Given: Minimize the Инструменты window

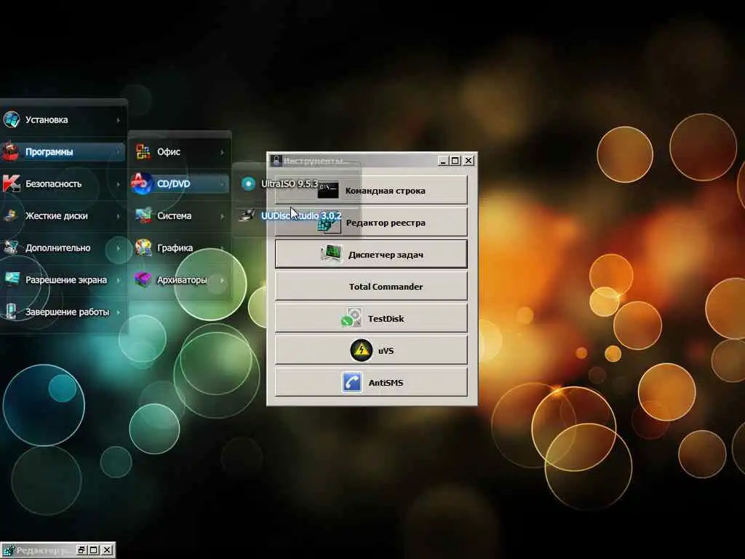Looking at the screenshot, I should click(443, 161).
